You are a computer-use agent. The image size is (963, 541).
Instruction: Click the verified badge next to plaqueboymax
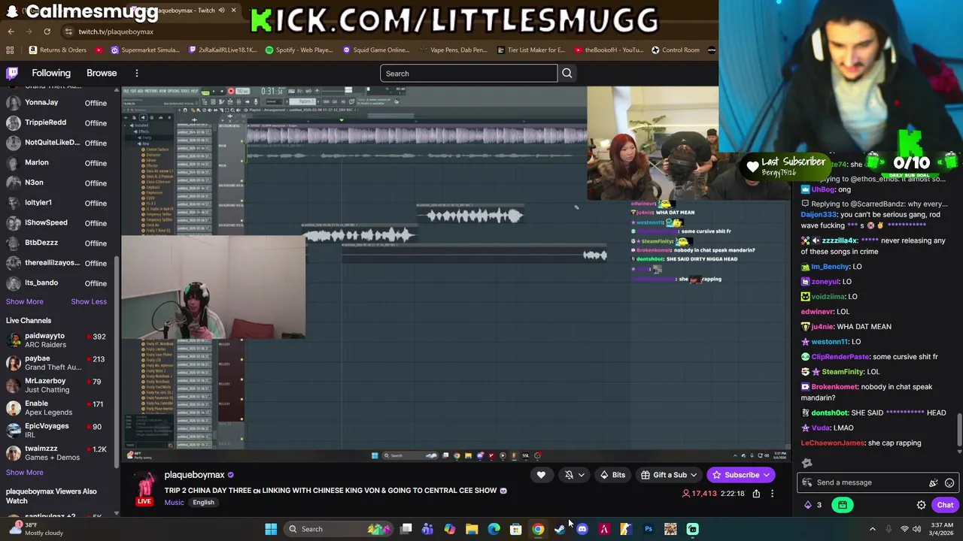(231, 475)
